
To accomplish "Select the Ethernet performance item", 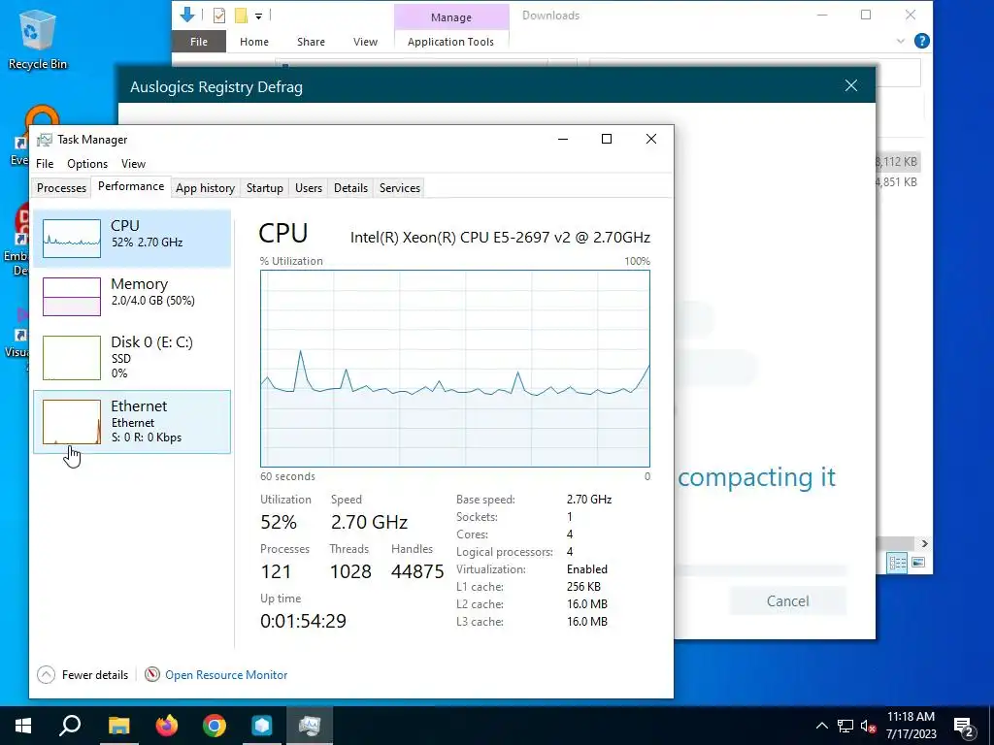I will tap(132, 422).
